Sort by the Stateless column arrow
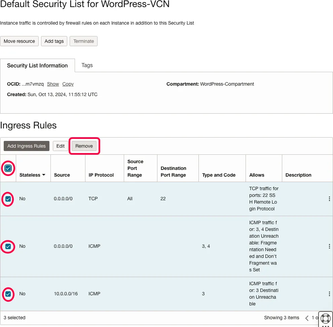The image size is (333, 327). 44,175
